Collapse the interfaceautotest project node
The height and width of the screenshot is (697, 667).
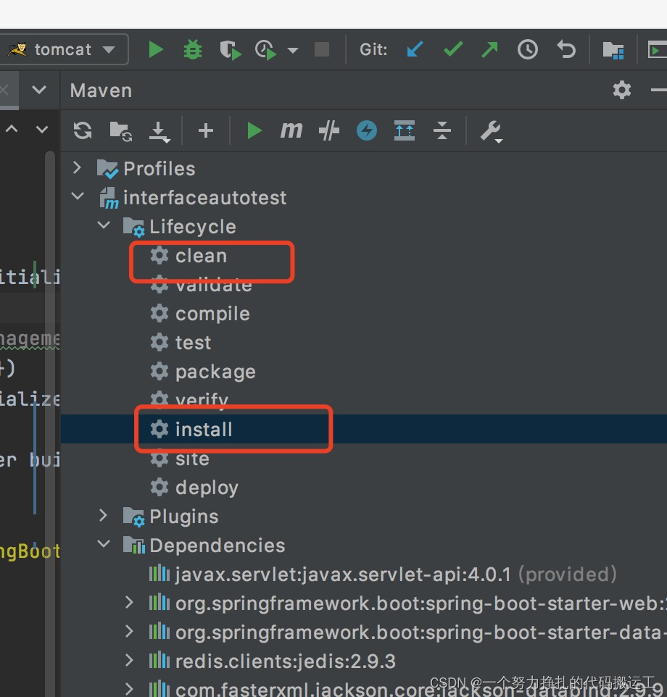coord(78,196)
